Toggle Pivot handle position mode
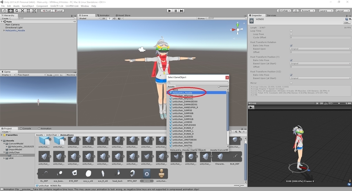 click(x=46, y=11)
